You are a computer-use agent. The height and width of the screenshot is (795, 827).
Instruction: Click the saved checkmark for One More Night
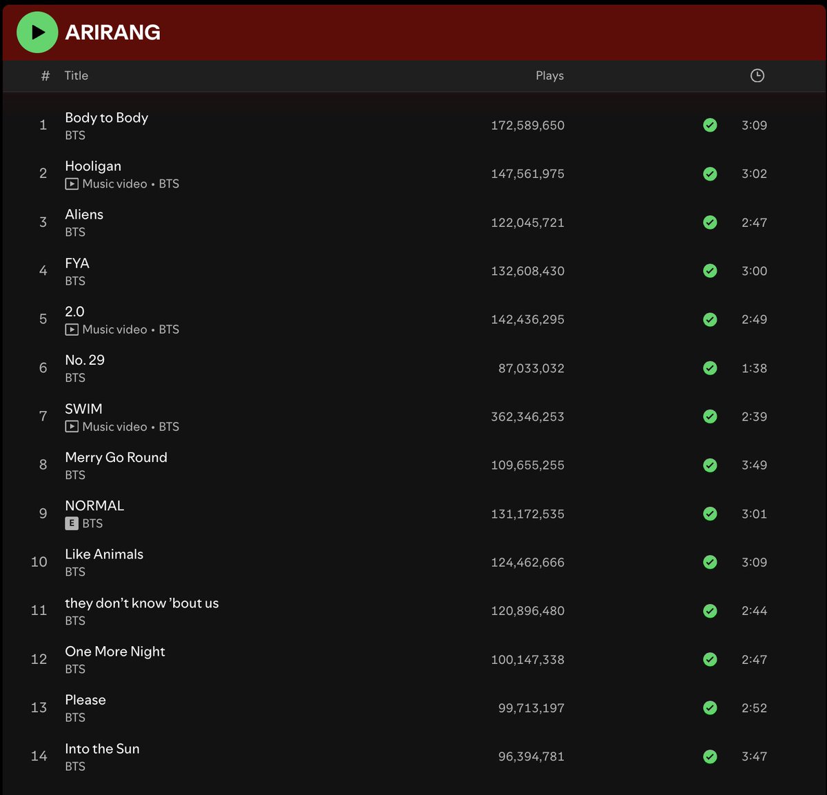click(x=710, y=659)
